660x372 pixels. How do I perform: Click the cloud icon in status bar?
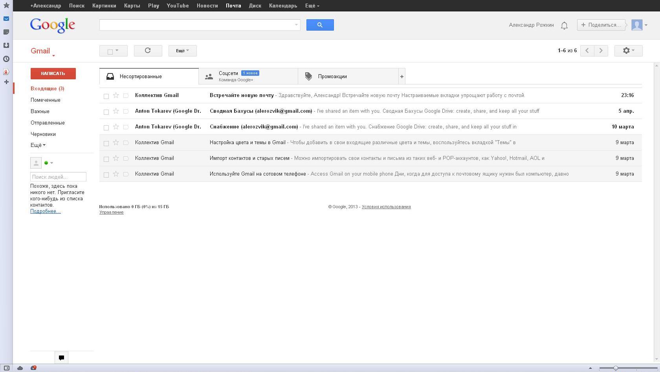(20, 368)
